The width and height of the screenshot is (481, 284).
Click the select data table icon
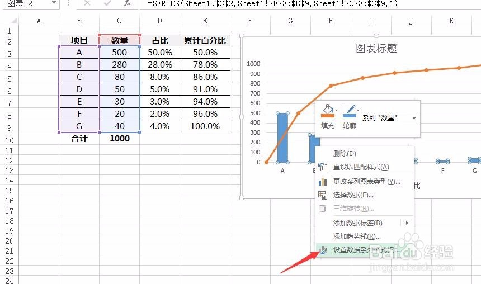(x=323, y=195)
